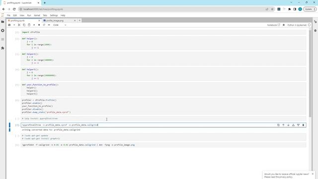Open the Settings menu
Viewport: 318px width, 179px height.
(54, 15)
